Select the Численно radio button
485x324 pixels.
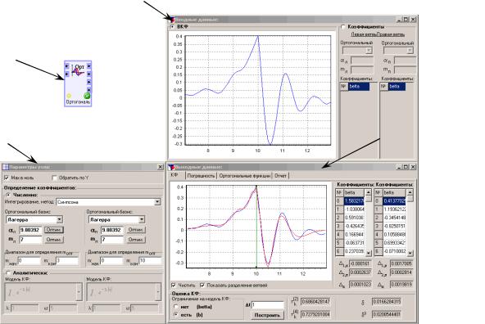(x=8, y=195)
